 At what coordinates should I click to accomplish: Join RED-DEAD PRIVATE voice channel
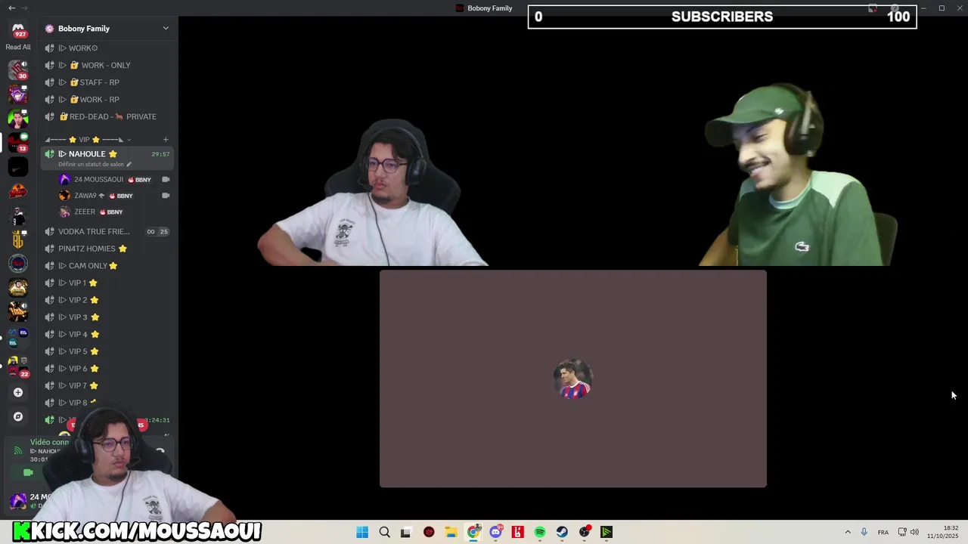[x=107, y=116]
